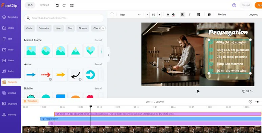262x133 pixels.
Task: Select the Flowers tag chip
Action: pyautogui.click(x=83, y=28)
